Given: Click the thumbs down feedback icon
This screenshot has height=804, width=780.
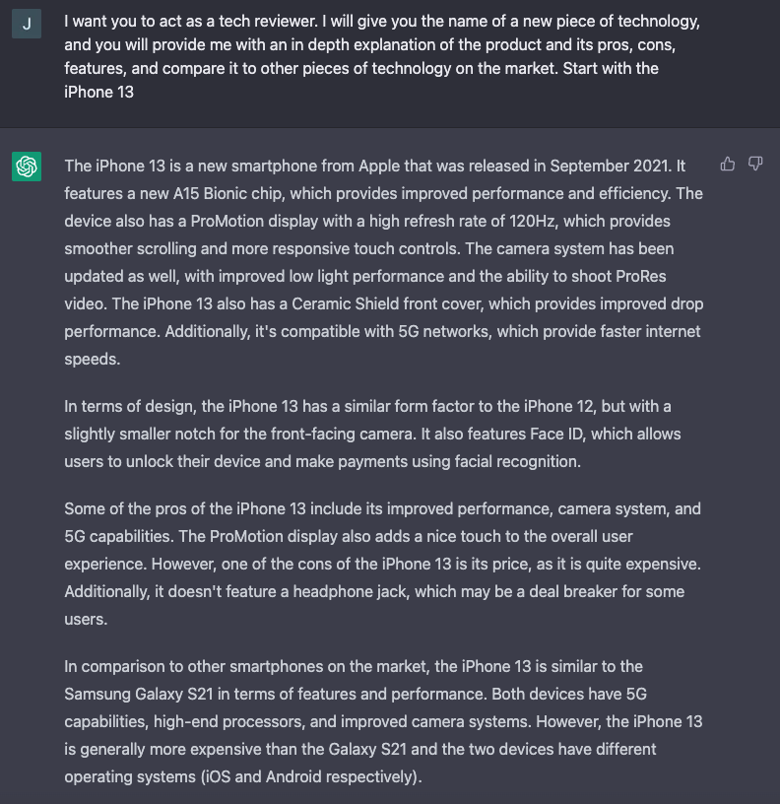Looking at the screenshot, I should pyautogui.click(x=755, y=164).
